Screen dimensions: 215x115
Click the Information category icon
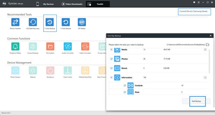(x=117, y=78)
